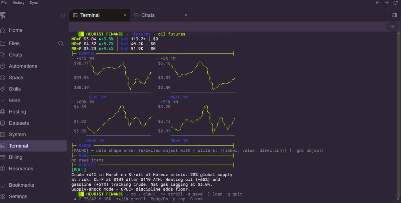Select Billing in the sidebar
The image size is (401, 203).
[16, 157]
